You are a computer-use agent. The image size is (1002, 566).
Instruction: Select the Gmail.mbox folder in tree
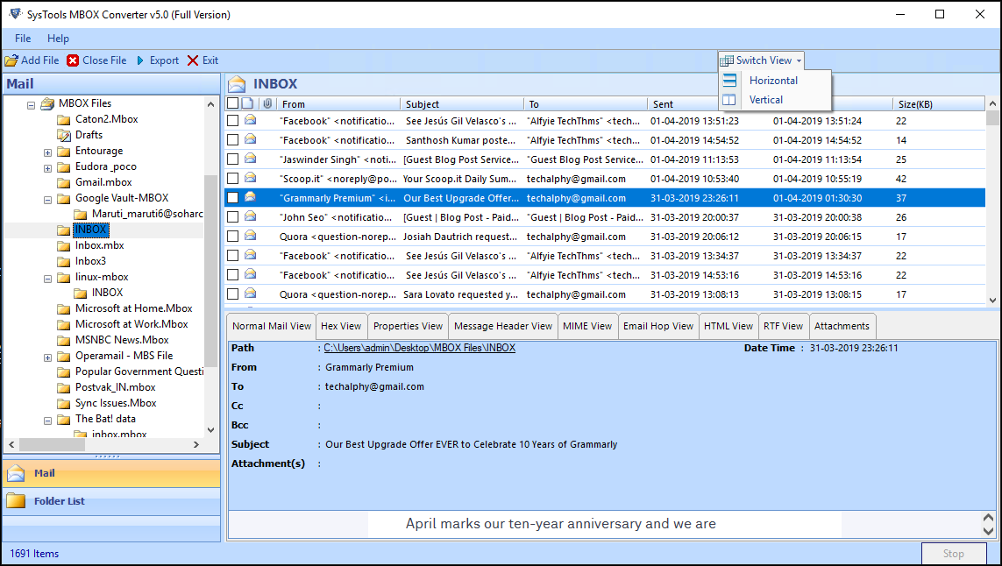pos(103,182)
